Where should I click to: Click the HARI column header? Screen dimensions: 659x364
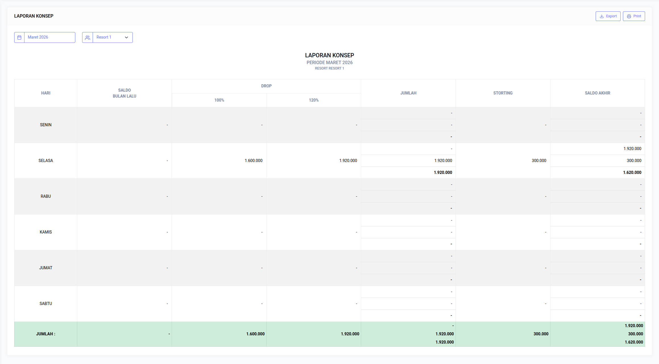tap(46, 93)
